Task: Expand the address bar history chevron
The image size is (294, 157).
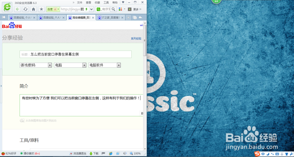Action: click(91, 9)
